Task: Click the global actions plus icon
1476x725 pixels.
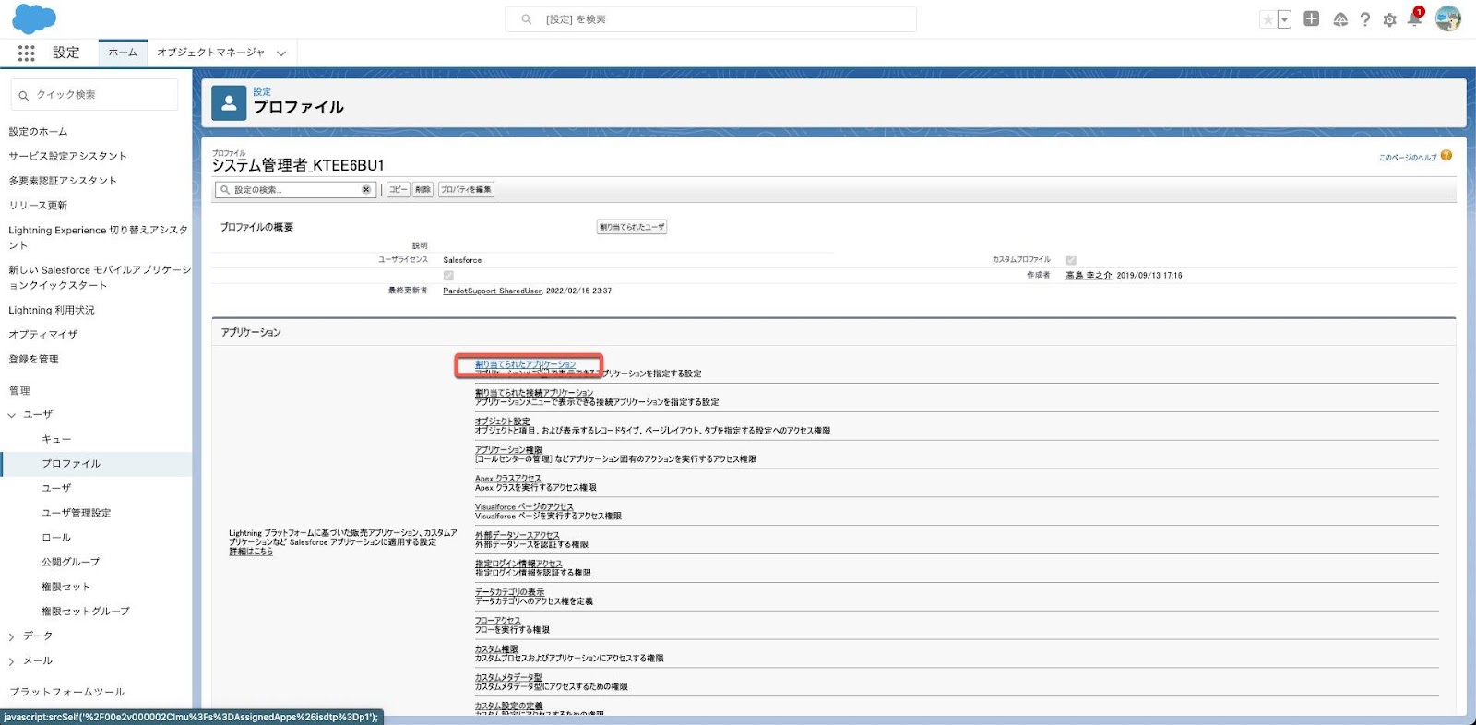Action: pyautogui.click(x=1311, y=19)
